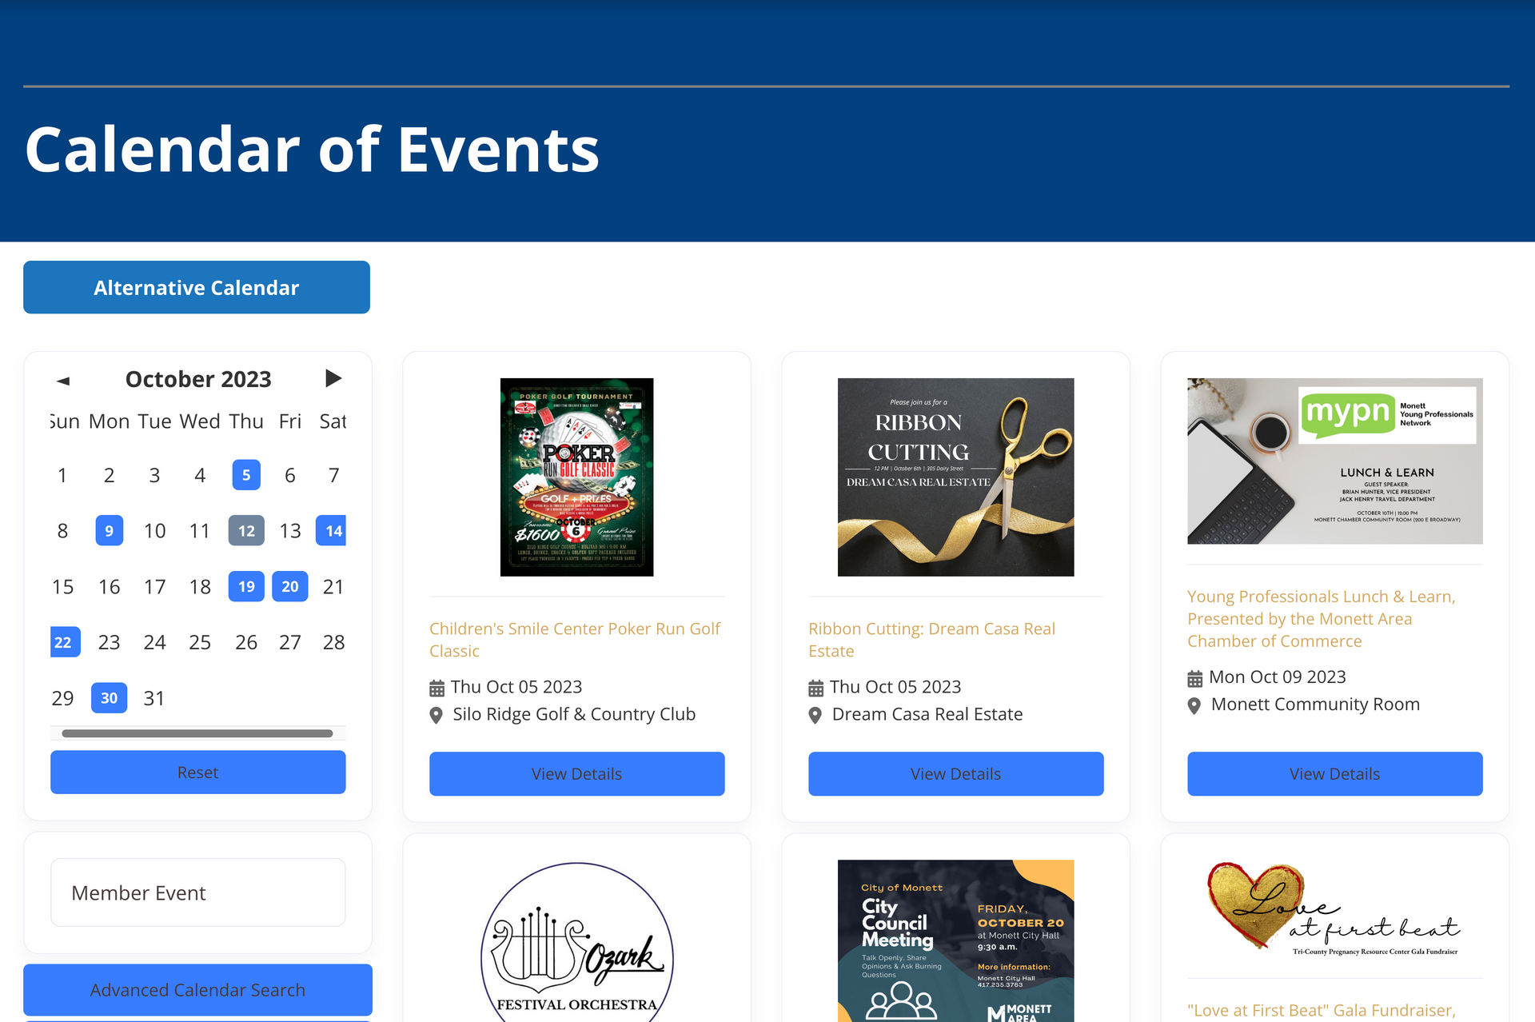
Task: Reset the calendar date filters
Action: [197, 772]
